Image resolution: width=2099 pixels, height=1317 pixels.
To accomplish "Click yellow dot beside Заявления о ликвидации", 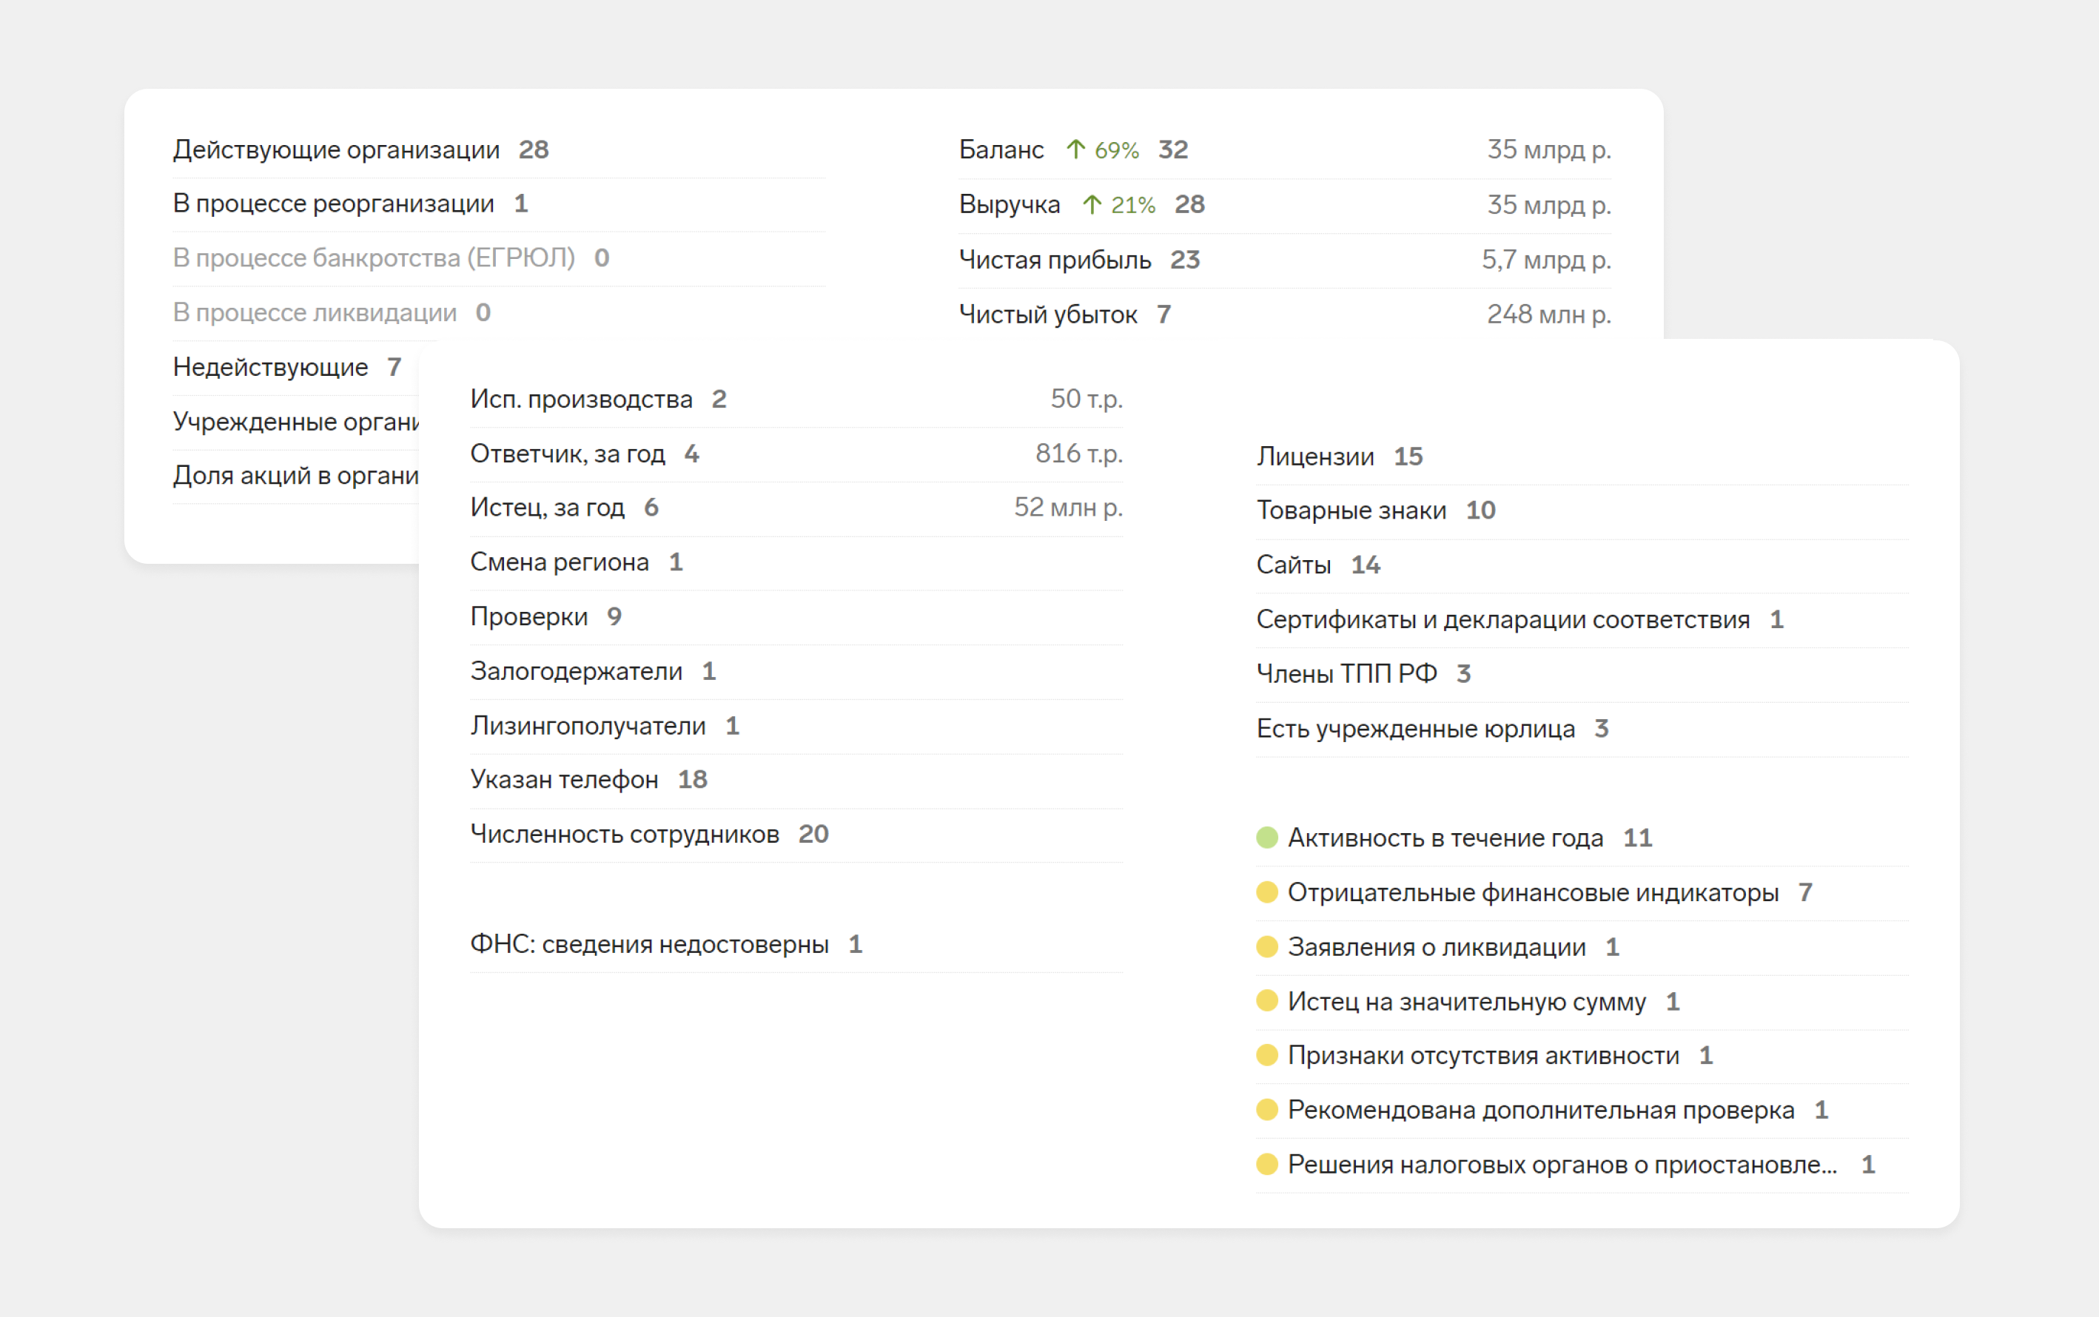I will (x=1267, y=947).
